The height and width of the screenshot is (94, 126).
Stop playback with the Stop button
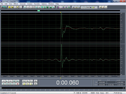[3, 81]
